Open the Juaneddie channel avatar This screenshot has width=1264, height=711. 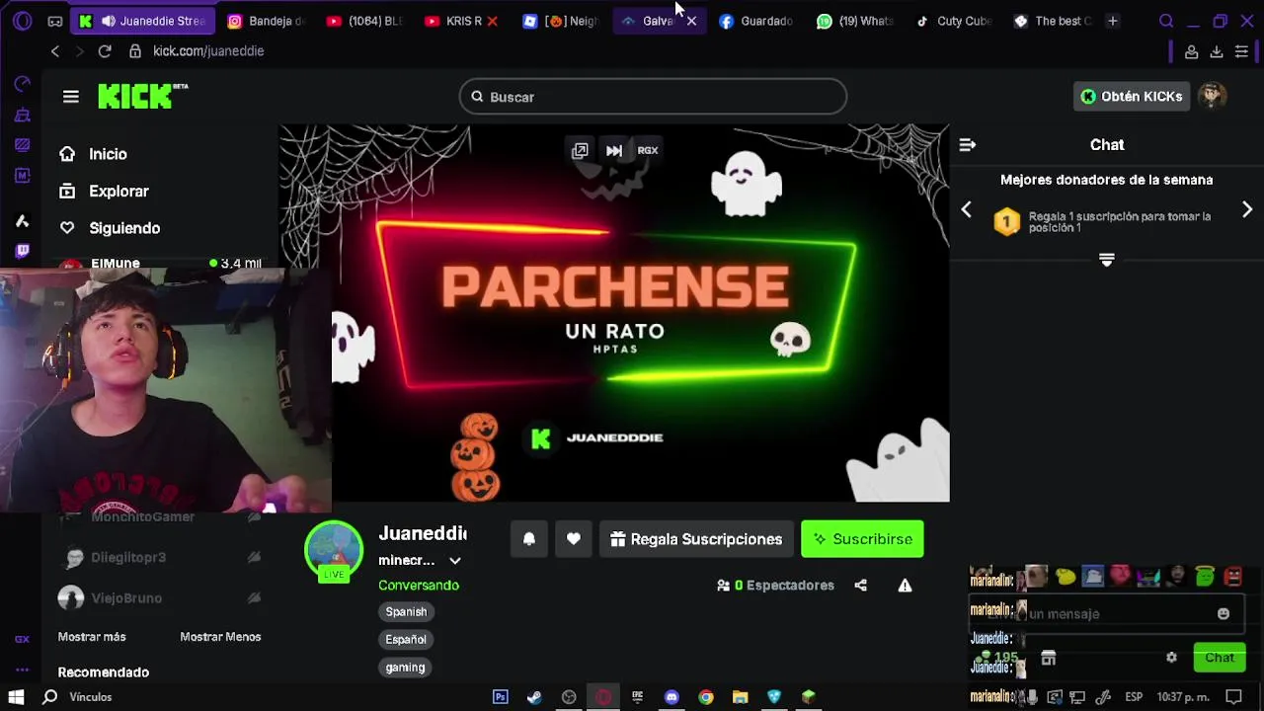click(334, 549)
